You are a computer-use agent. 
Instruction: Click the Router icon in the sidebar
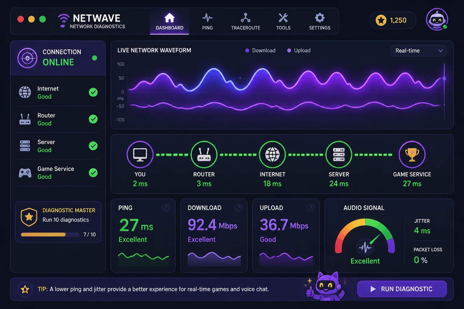pyautogui.click(x=25, y=119)
